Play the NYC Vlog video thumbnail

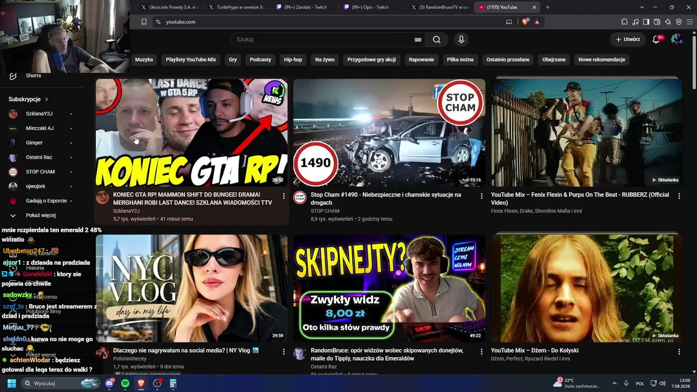192,289
